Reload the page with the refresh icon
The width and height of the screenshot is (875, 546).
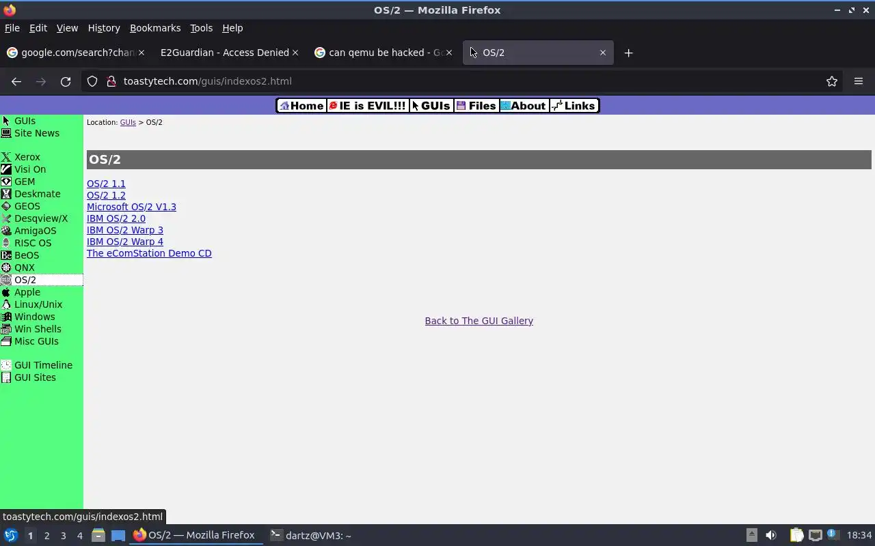66,81
